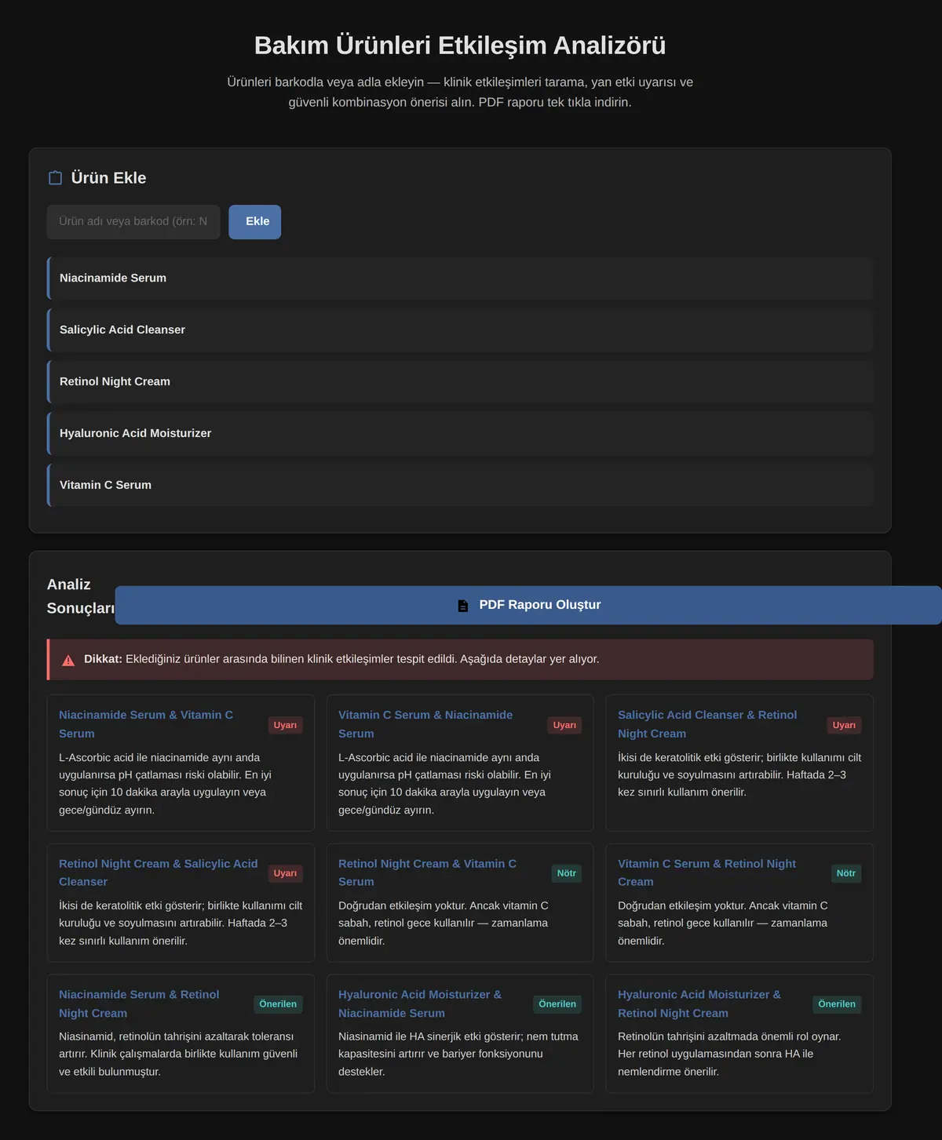
Task: Click description under Niacinamide Serum & Retinol Night Cream
Action: (x=178, y=1054)
